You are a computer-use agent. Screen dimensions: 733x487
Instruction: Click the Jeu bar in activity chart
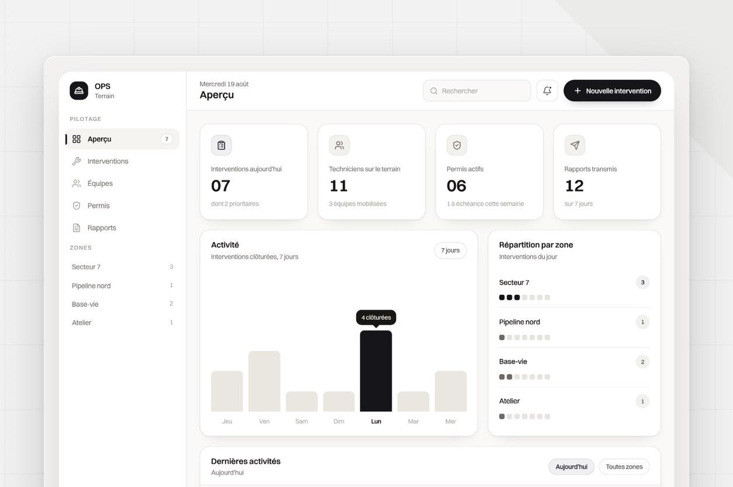point(227,391)
